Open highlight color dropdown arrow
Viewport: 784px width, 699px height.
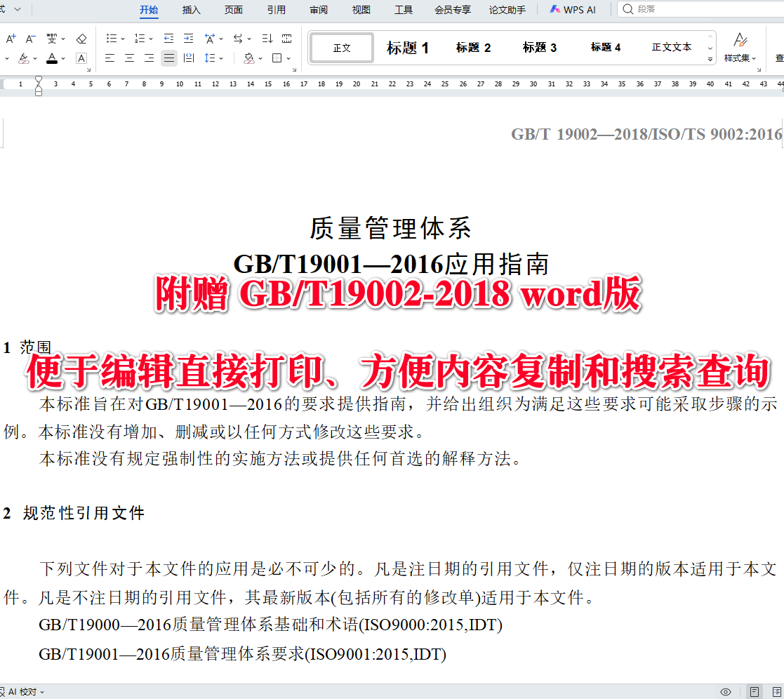pos(35,58)
